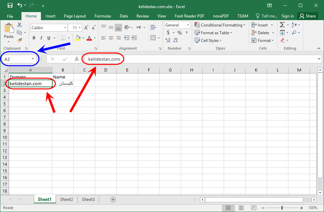Click the Cut scissors icon

[x=19, y=25]
